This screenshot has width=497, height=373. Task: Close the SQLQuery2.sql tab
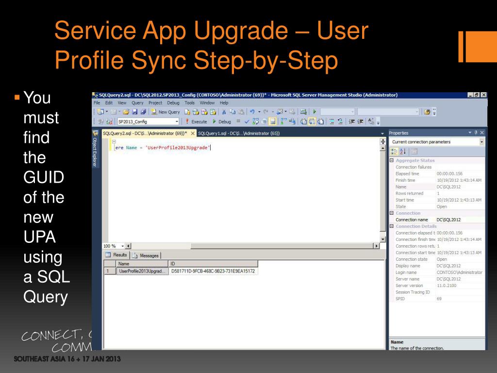pyautogui.click(x=192, y=134)
